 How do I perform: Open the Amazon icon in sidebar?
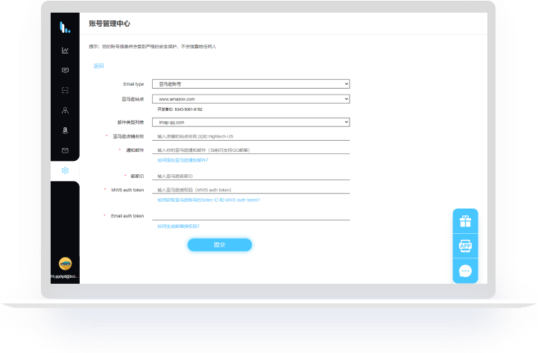(x=65, y=130)
